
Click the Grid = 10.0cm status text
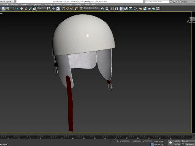[x=158, y=141]
